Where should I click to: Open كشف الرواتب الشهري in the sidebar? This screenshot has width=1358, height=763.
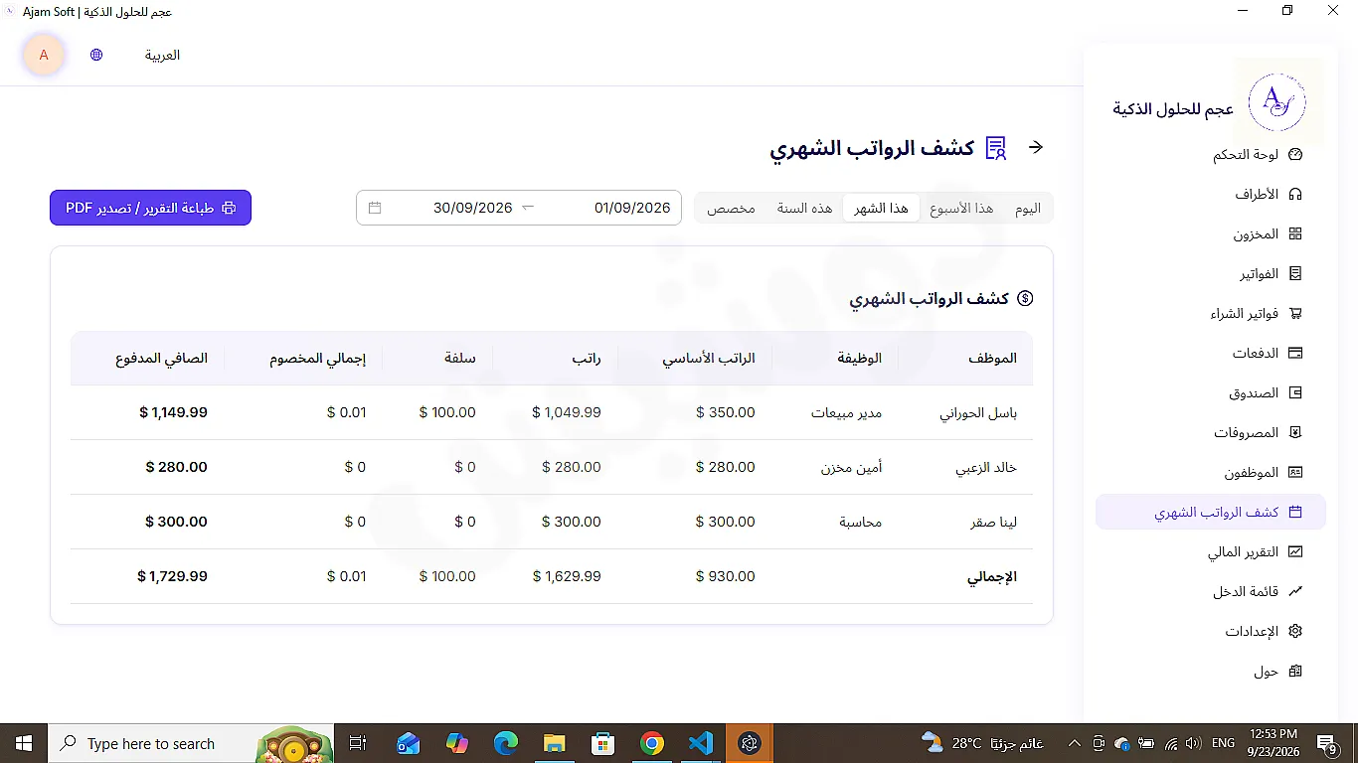[1211, 513]
